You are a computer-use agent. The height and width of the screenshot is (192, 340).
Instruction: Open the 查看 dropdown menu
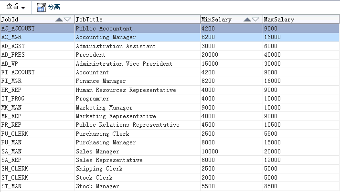(x=16, y=7)
